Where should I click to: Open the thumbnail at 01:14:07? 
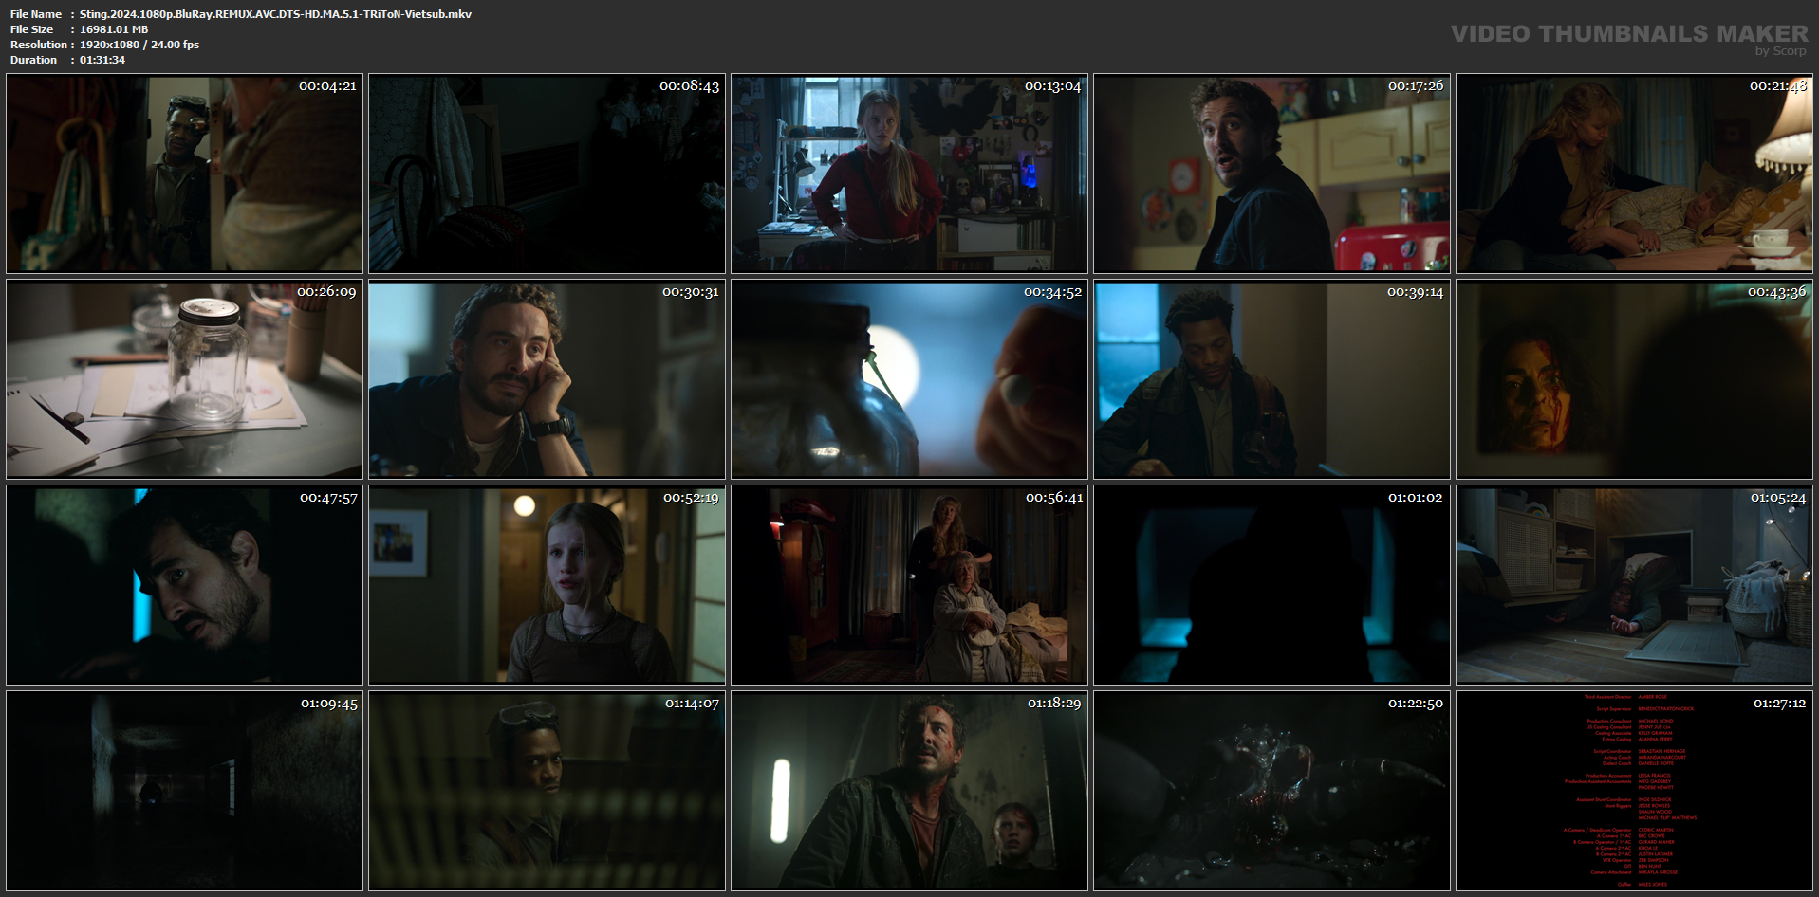[547, 791]
